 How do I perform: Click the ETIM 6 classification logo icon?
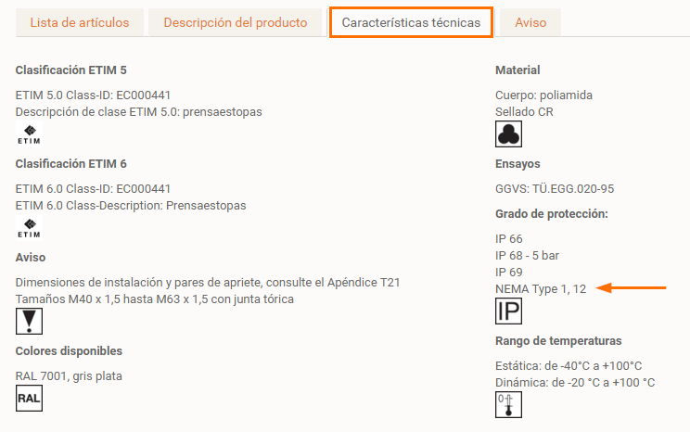(x=29, y=228)
